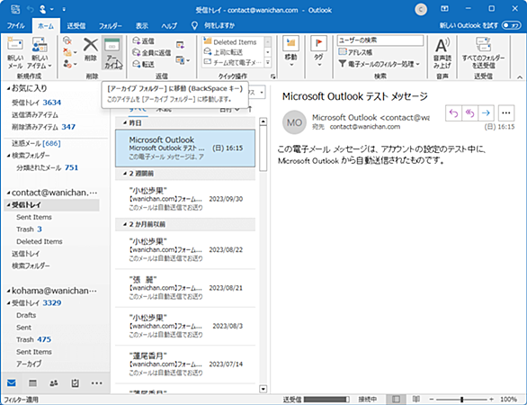Click 全員に返信 reply all in ribbon
The width and height of the screenshot is (527, 405).
coord(152,52)
